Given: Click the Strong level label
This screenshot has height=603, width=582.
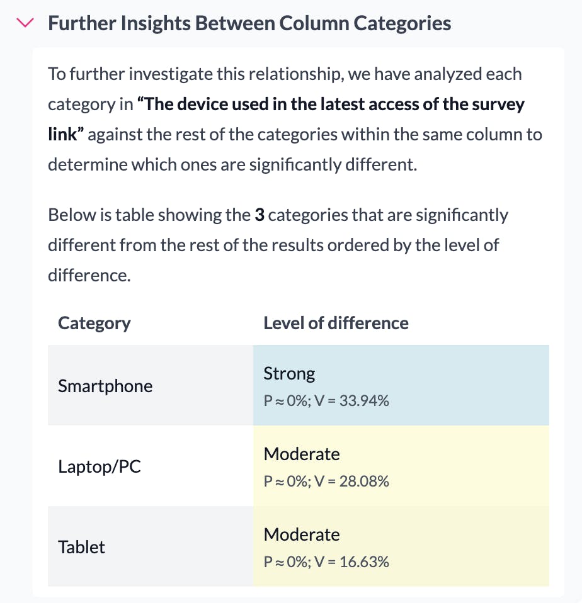Looking at the screenshot, I should coord(289,374).
